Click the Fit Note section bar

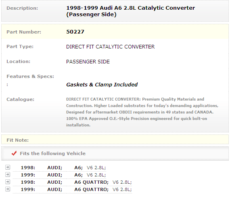115,140
